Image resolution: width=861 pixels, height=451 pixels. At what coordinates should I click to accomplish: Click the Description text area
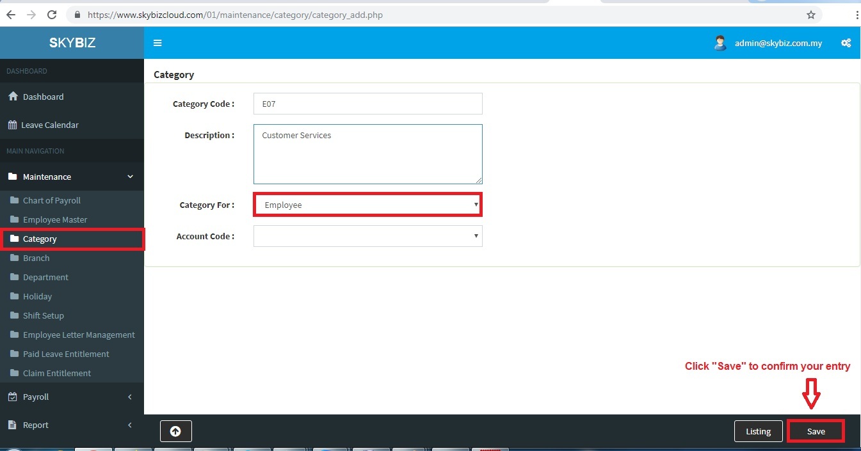click(367, 154)
